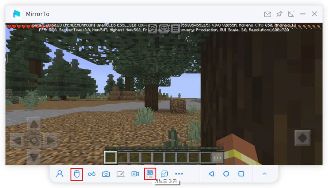328x188 pixels.
Task: Open the user account icon in toolbar
Action: 60,174
